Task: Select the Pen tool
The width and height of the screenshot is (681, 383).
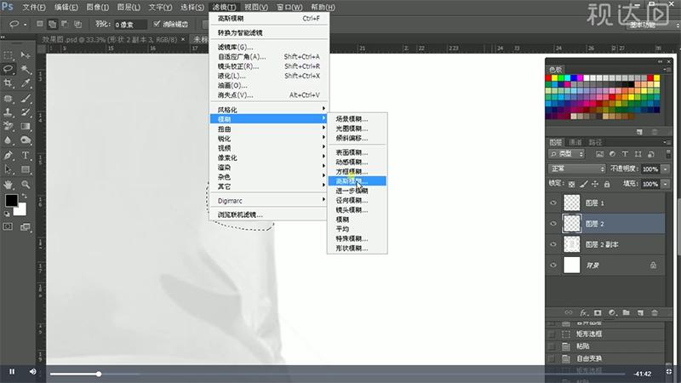Action: pyautogui.click(x=8, y=155)
